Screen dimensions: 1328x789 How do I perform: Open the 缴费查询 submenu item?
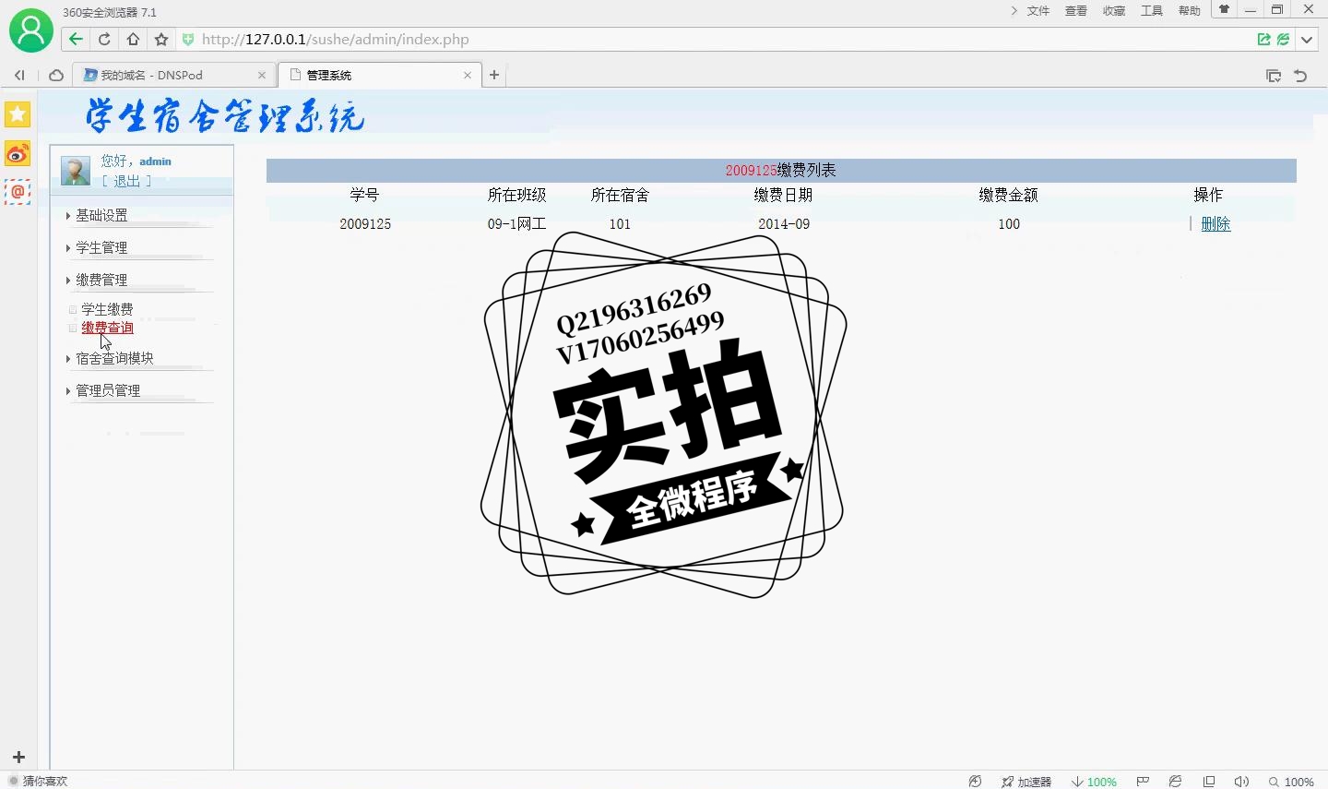(x=107, y=328)
